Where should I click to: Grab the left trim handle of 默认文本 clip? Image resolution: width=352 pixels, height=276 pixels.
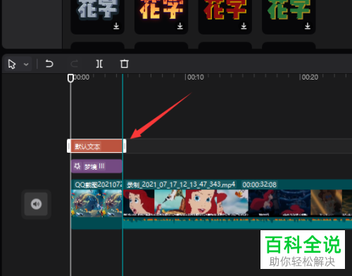69,146
